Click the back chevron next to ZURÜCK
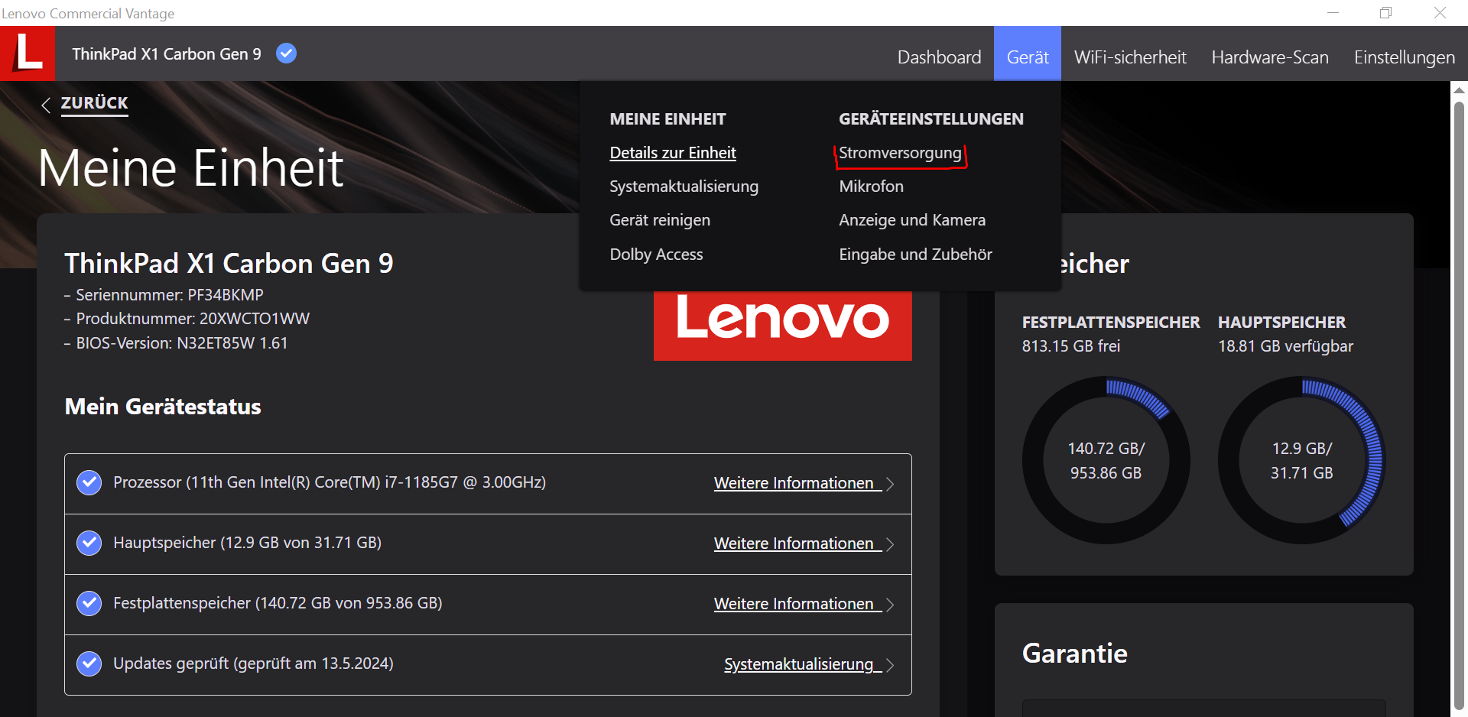This screenshot has height=717, width=1468. (47, 105)
